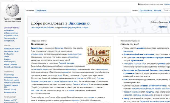Open the императора link
This screenshot has width=170, height=103.
[102, 69]
